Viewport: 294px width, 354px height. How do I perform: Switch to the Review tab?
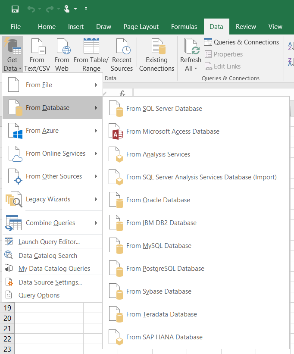click(246, 27)
